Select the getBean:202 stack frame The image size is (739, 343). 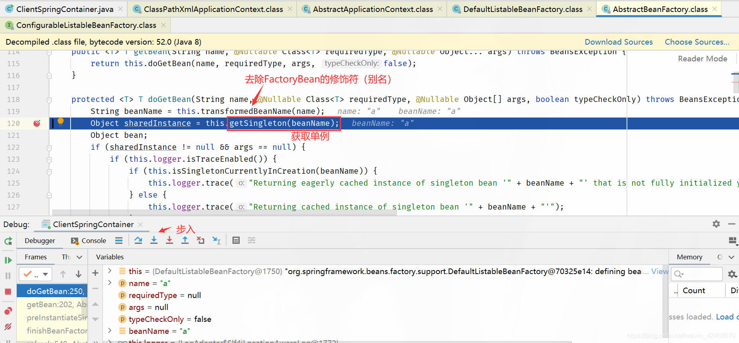coord(52,304)
